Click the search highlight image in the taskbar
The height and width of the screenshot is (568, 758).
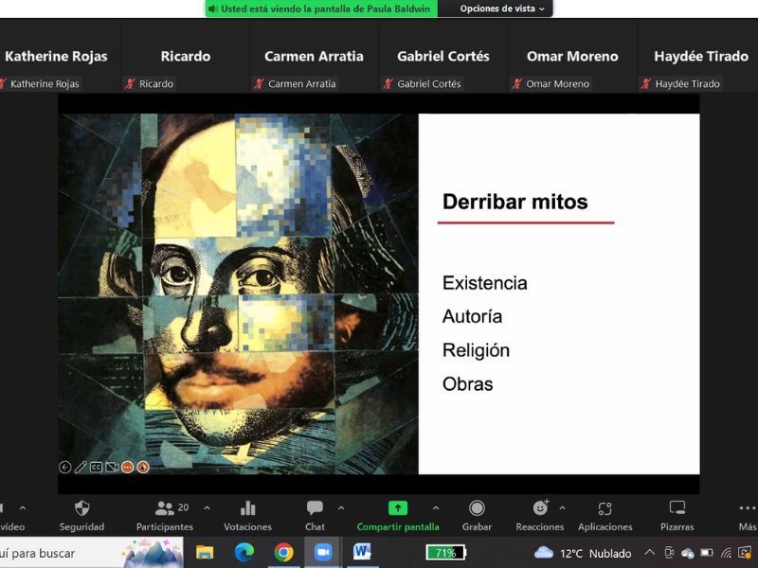153,554
